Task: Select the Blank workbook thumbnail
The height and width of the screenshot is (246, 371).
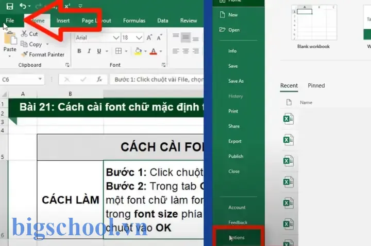Action: (x=313, y=24)
